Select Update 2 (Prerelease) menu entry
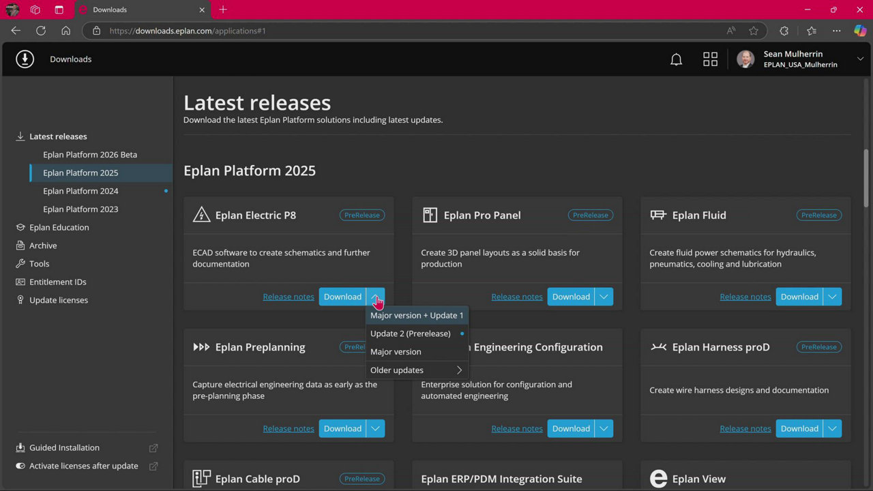The height and width of the screenshot is (491, 873). point(411,333)
